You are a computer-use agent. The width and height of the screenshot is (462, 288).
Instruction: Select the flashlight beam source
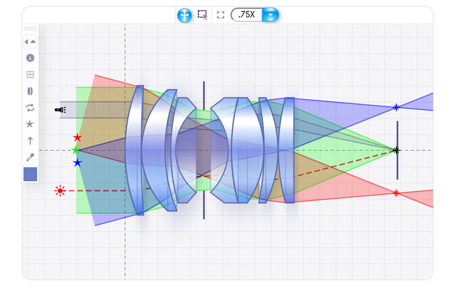coord(60,110)
